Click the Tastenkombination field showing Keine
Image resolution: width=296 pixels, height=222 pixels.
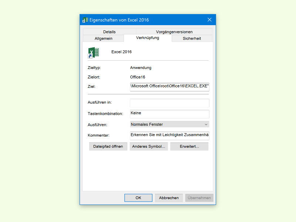coord(169,114)
